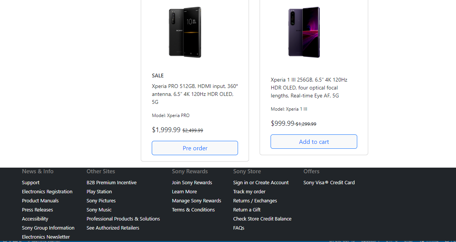Add the Xperia 1 III to cart
The height and width of the screenshot is (242, 456).
tap(314, 142)
